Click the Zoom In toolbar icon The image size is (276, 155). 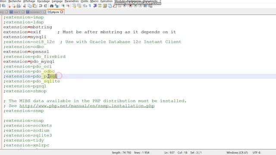point(63,6)
